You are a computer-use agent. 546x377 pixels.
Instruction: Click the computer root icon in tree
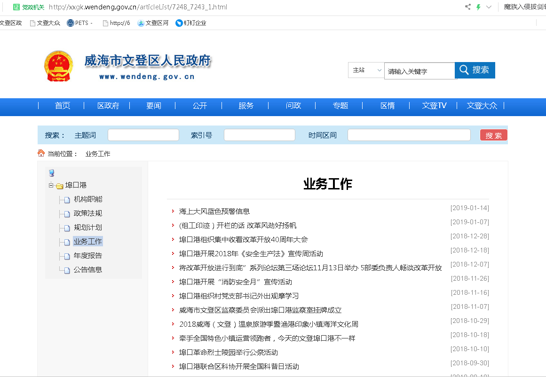(51, 173)
